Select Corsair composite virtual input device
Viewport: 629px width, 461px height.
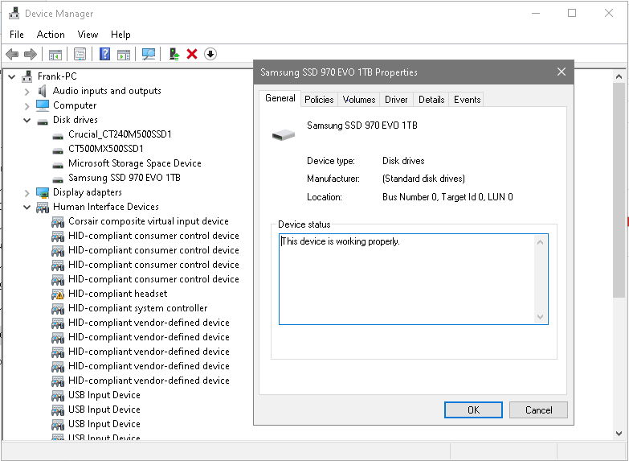coord(149,221)
